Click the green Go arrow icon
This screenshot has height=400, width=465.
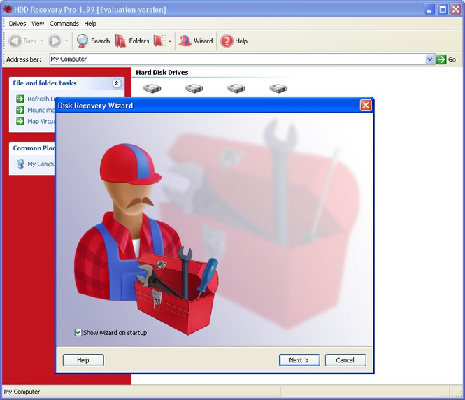pos(441,59)
